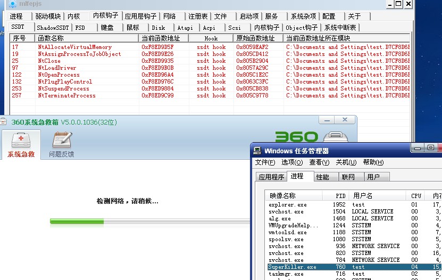Open the 查看(V) menu

pos(319,162)
